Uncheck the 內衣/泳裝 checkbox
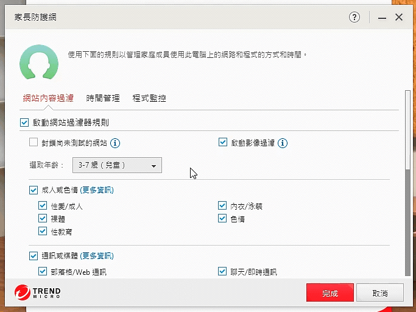Viewport: 416px width, 312px height. (x=223, y=206)
